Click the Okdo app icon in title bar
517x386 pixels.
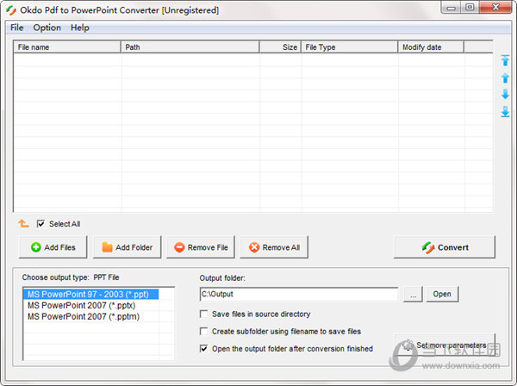coord(11,9)
